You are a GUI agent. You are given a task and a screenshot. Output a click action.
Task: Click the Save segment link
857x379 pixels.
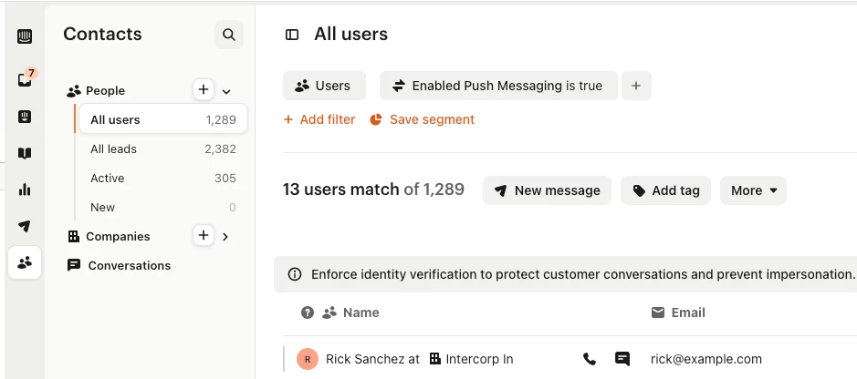coord(422,119)
